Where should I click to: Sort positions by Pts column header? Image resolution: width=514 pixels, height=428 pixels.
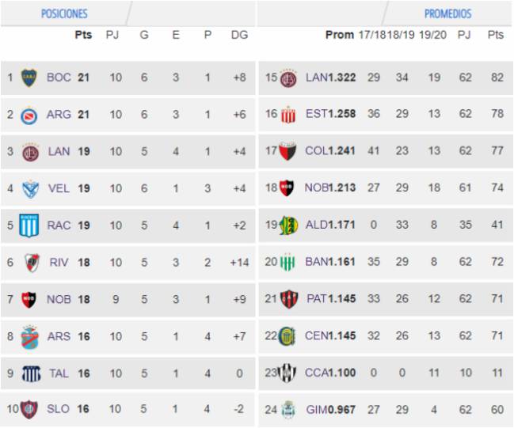[83, 35]
